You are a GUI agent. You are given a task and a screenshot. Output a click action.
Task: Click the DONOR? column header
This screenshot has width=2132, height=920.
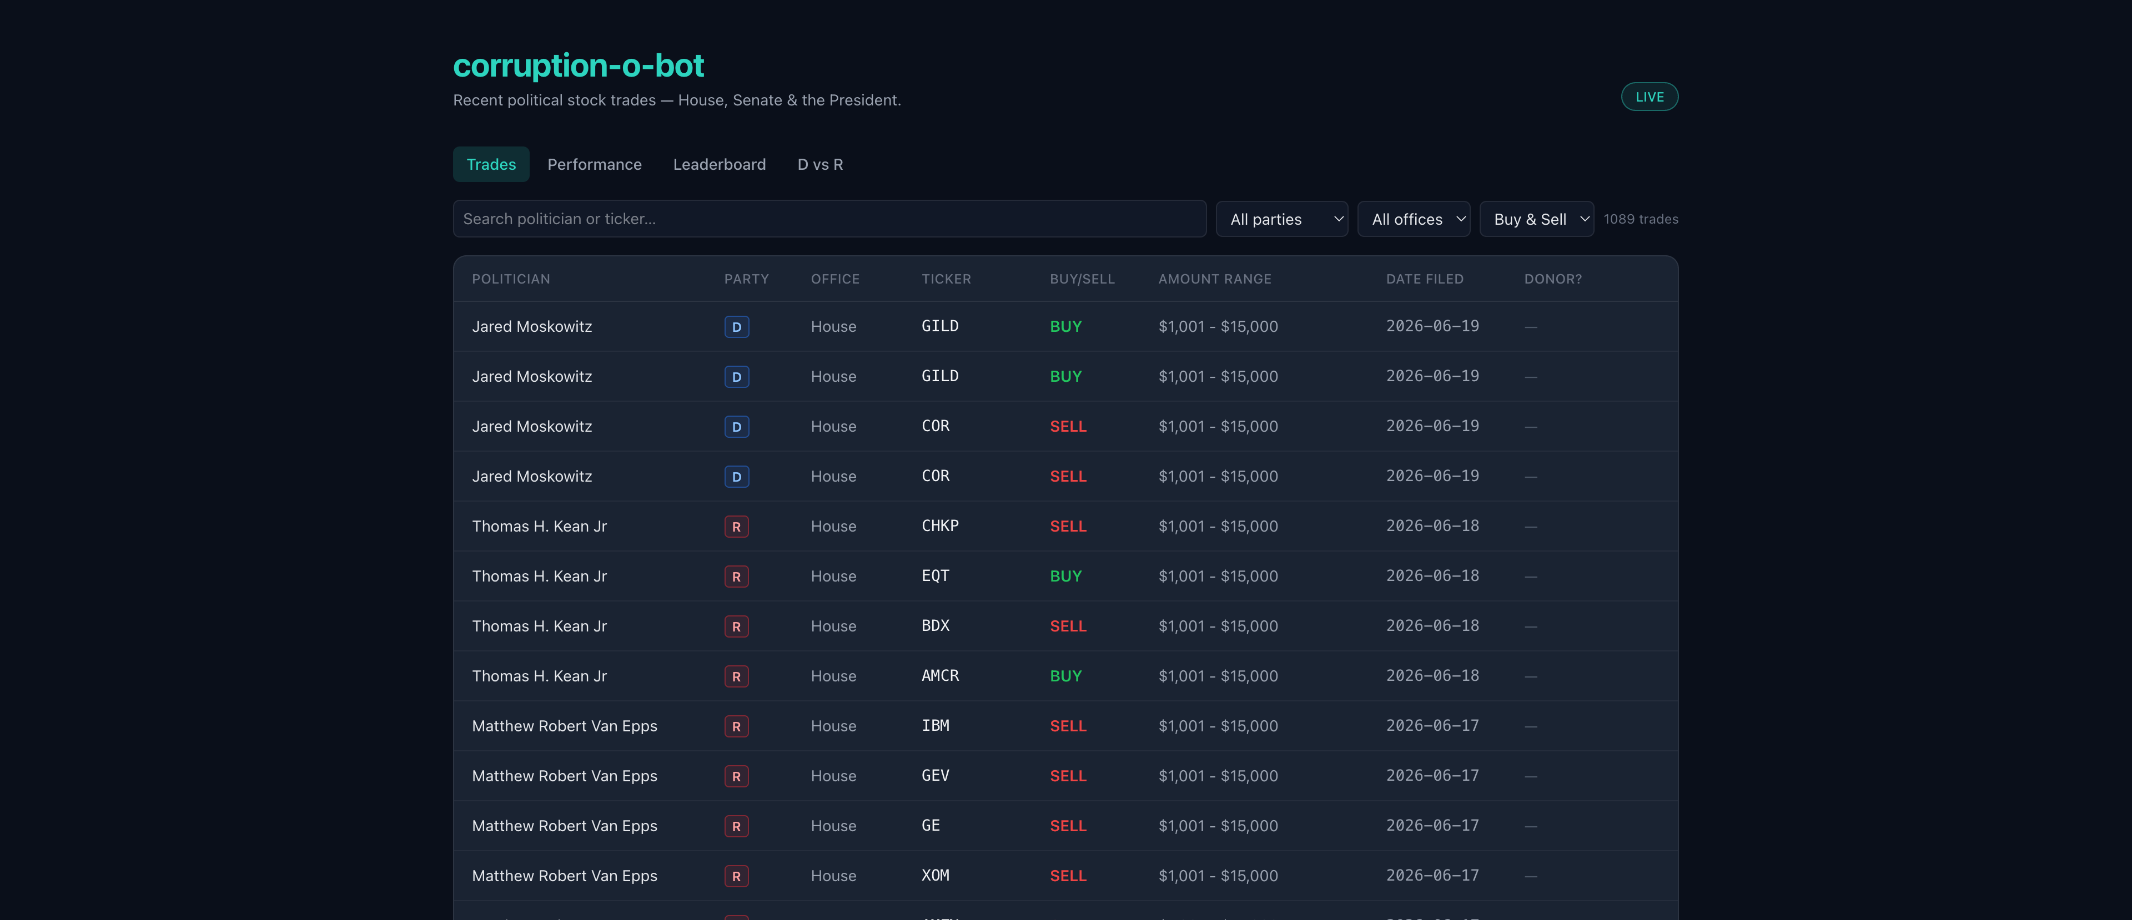(x=1553, y=279)
